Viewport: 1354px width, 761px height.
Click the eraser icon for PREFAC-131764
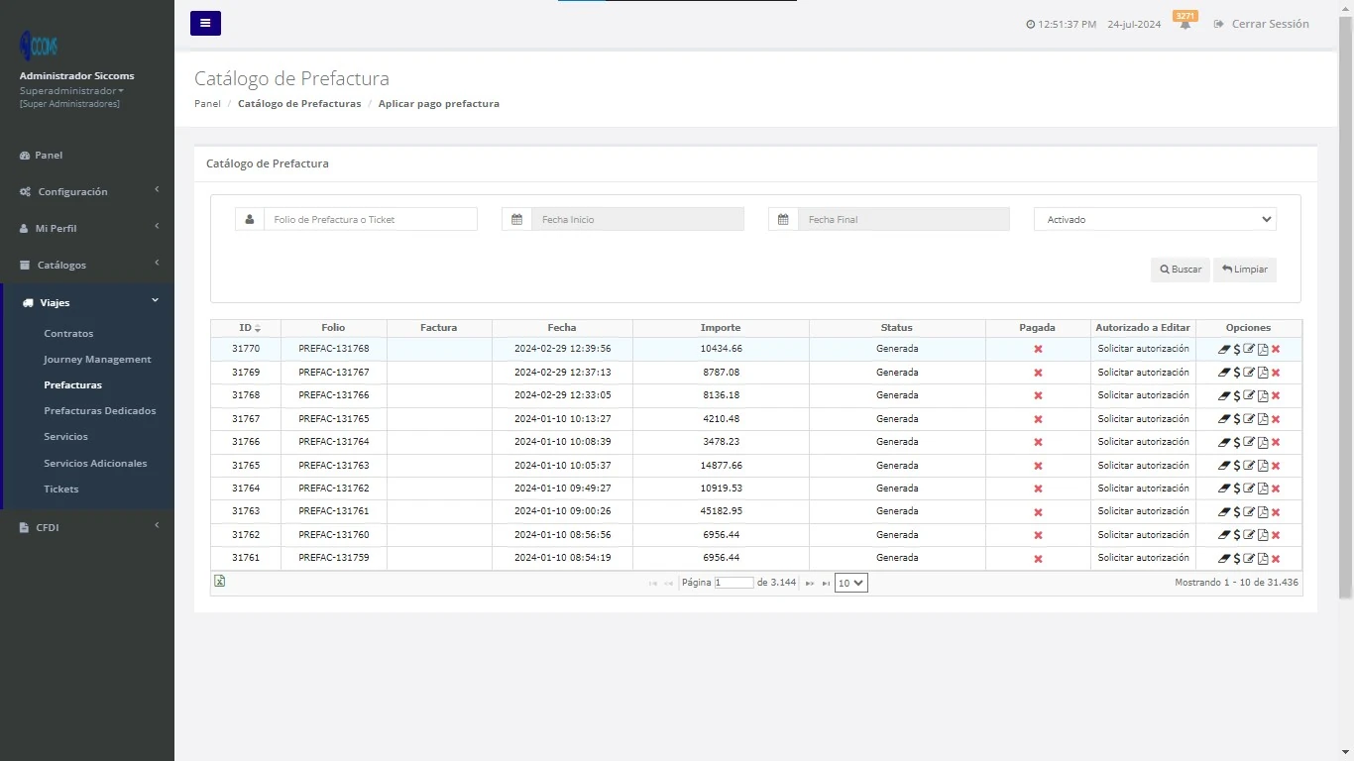1224,442
